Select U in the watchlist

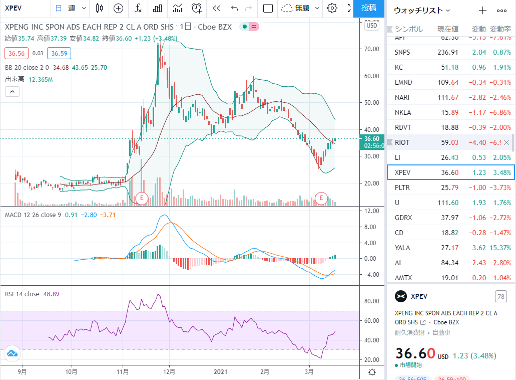pyautogui.click(x=450, y=203)
